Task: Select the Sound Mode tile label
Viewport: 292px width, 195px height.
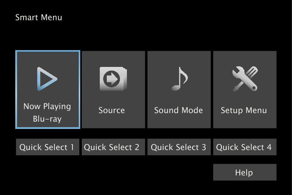Action: (x=179, y=110)
